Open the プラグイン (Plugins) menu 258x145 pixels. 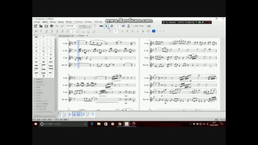point(98,22)
